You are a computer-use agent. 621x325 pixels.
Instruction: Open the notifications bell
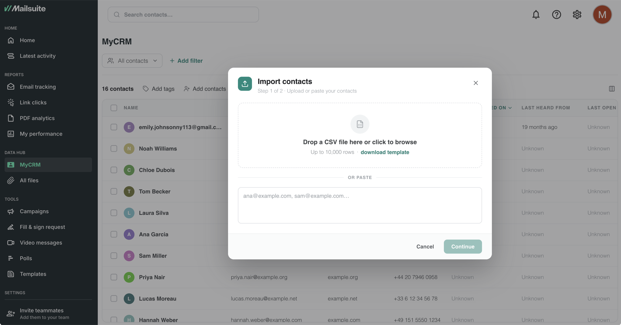(x=536, y=14)
